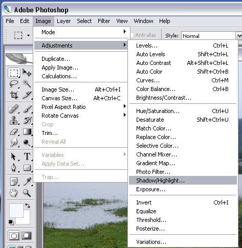242x248 pixels.
Task: Choose Curves adjustment
Action: pos(183,80)
